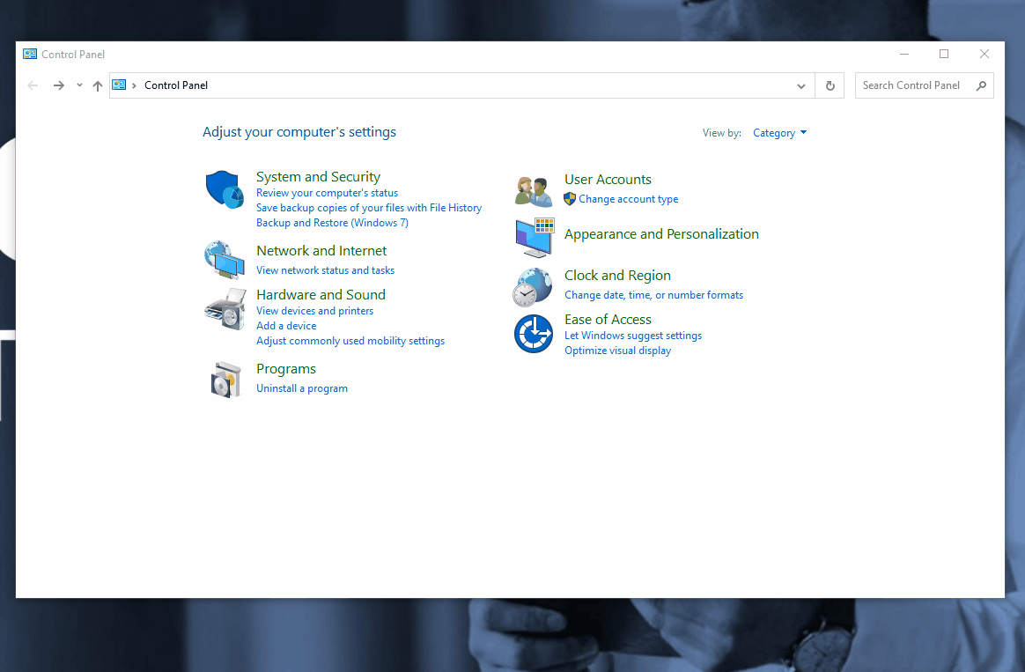
Task: Click the System and Security shield icon
Action: [224, 189]
